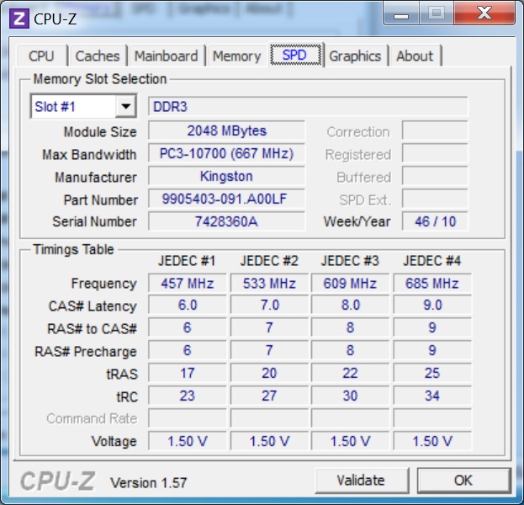Click the DDR3 memory type field

(x=308, y=107)
